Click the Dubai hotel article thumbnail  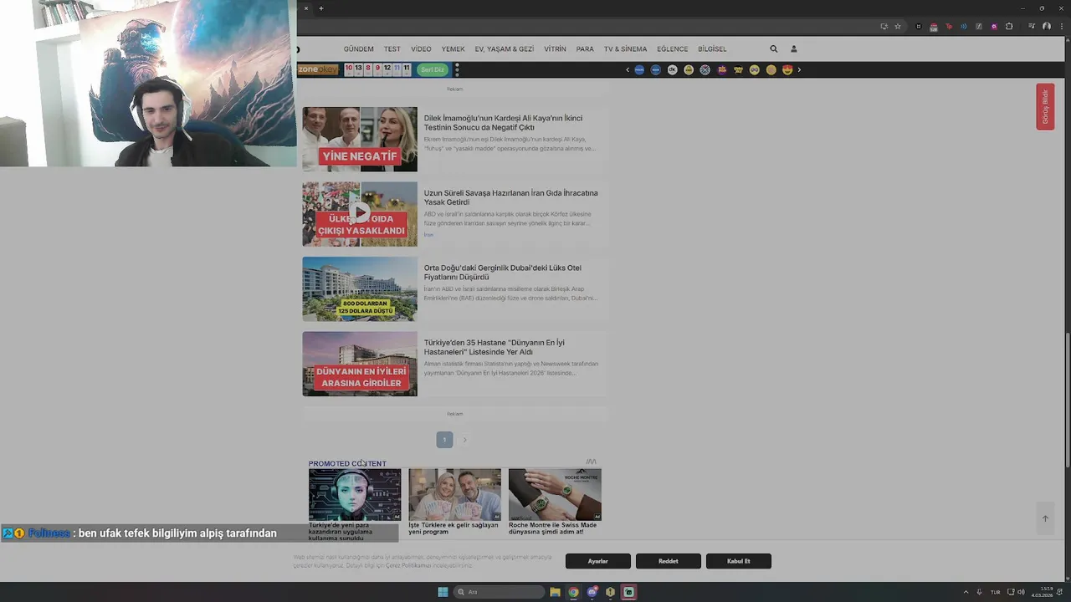tap(360, 289)
